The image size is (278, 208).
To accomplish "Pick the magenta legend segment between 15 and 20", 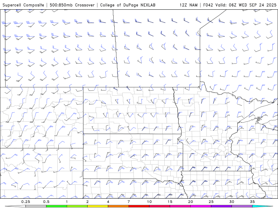I will point(180,206).
